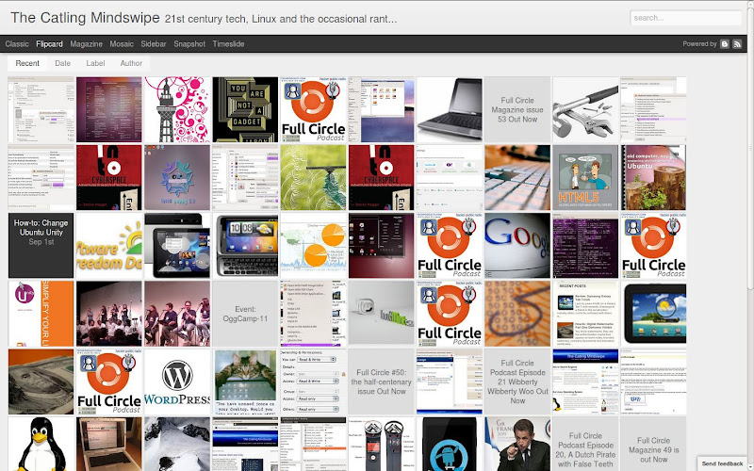Open the Linux Mint logo card

click(382, 314)
